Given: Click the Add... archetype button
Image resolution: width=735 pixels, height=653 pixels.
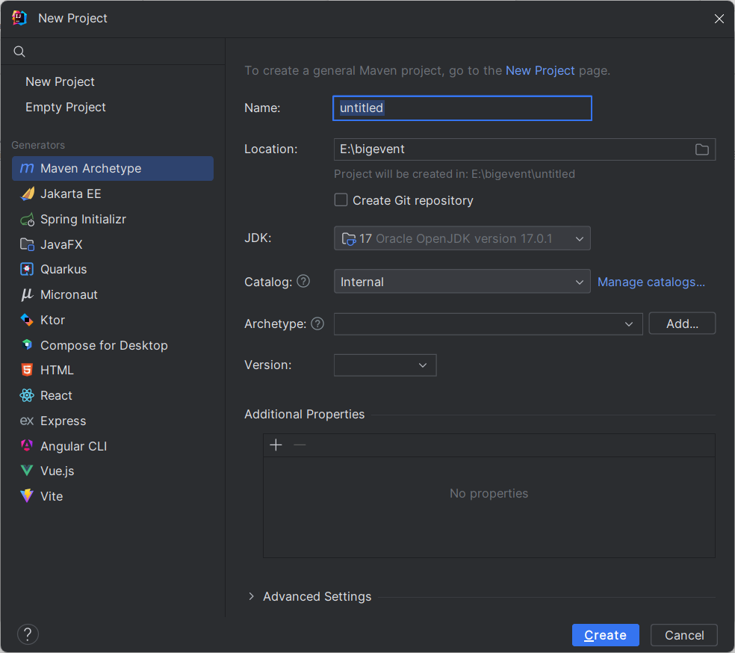Looking at the screenshot, I should pos(682,324).
